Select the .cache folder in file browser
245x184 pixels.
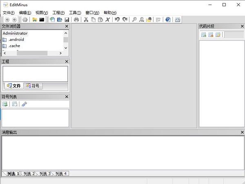(14, 46)
